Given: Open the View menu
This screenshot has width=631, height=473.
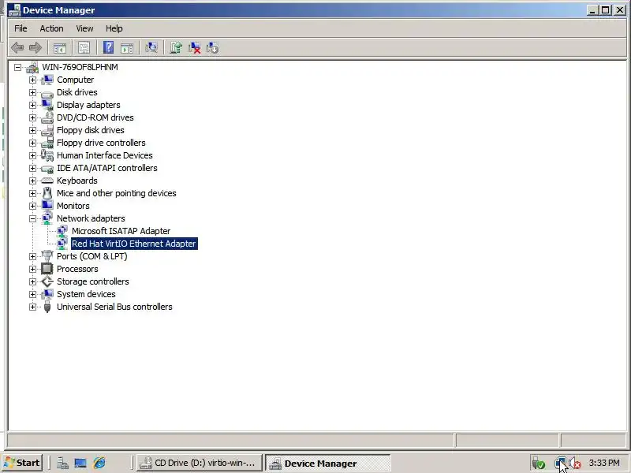Looking at the screenshot, I should coord(84,28).
